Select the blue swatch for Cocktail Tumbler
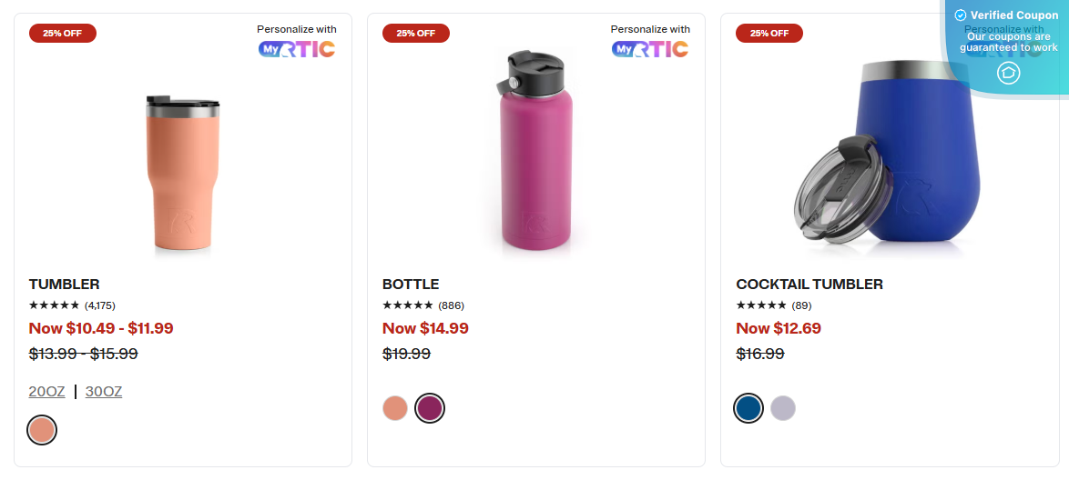 [748, 408]
